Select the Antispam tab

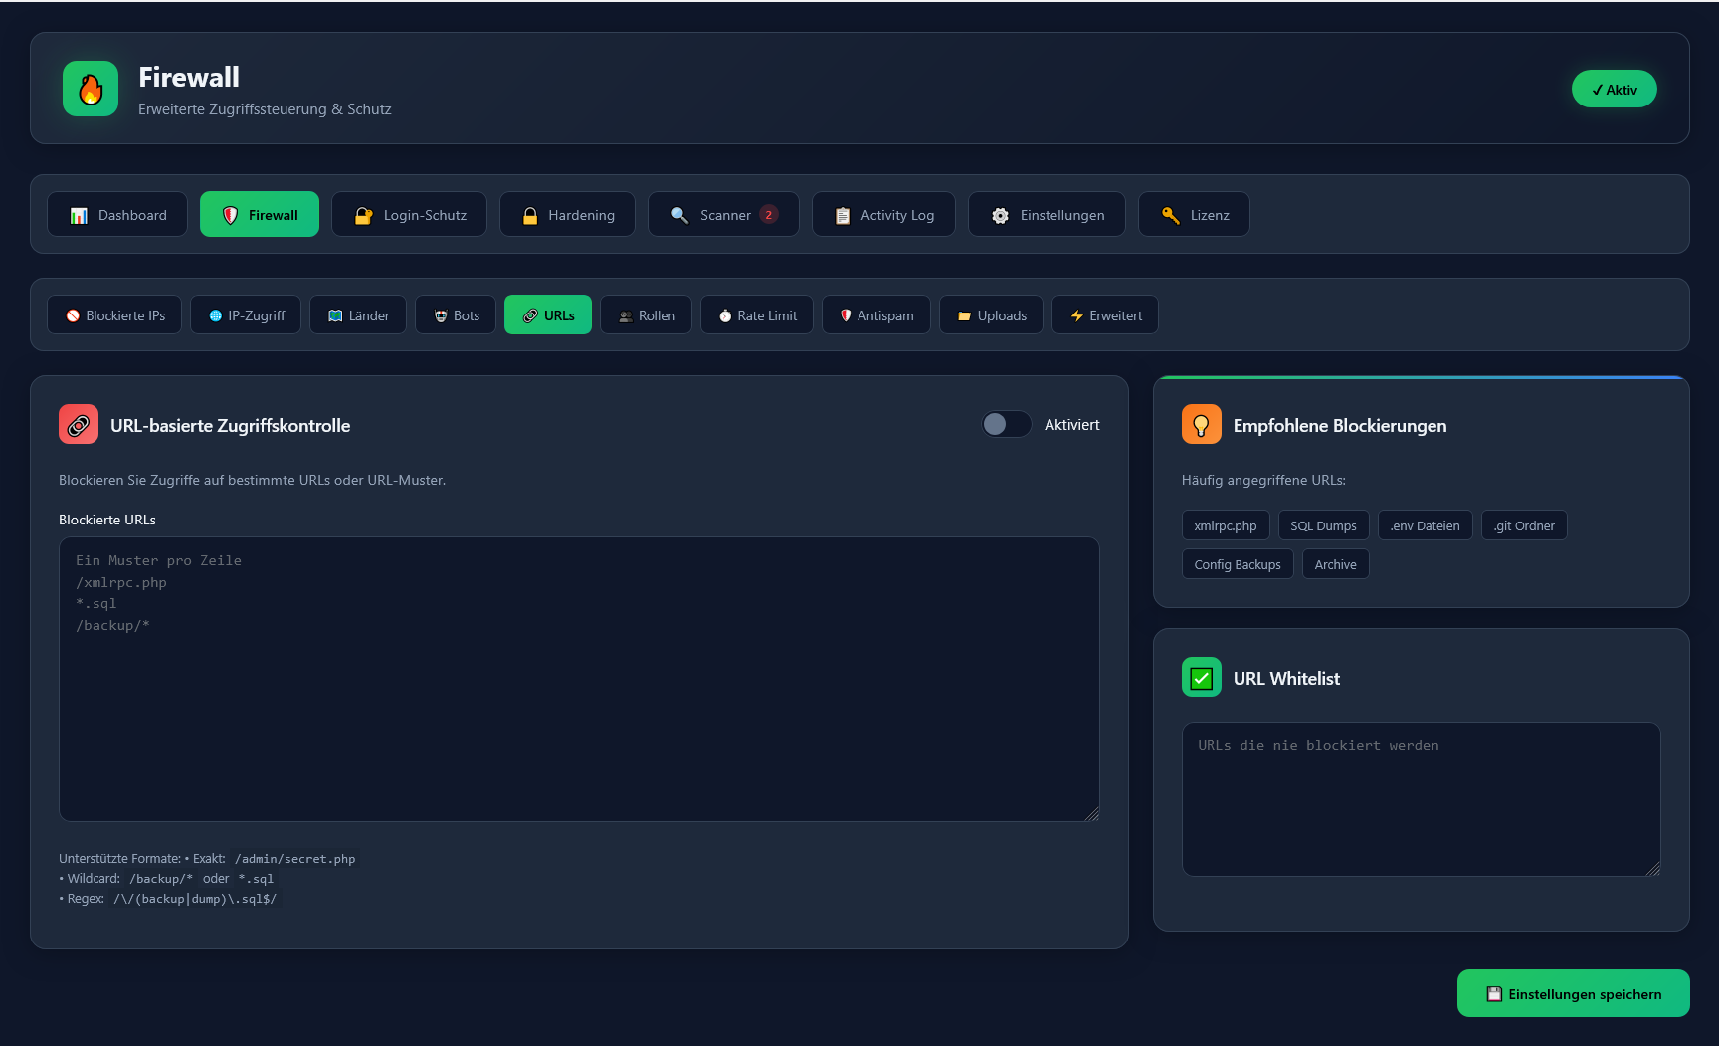pos(875,314)
